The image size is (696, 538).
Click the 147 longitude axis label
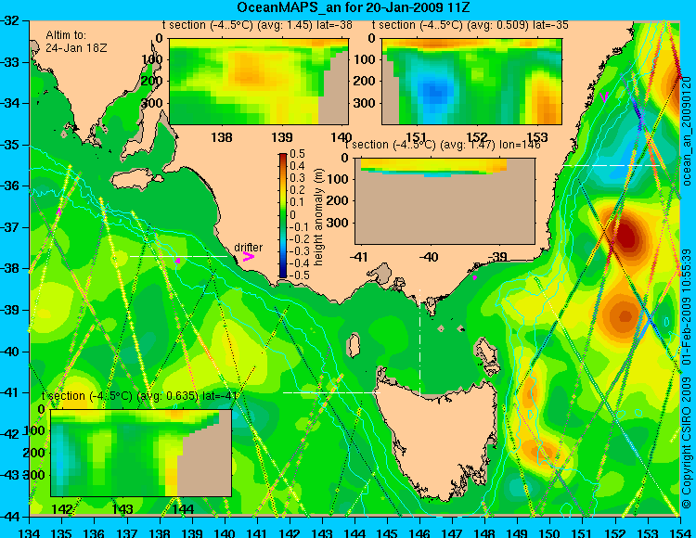click(x=452, y=532)
